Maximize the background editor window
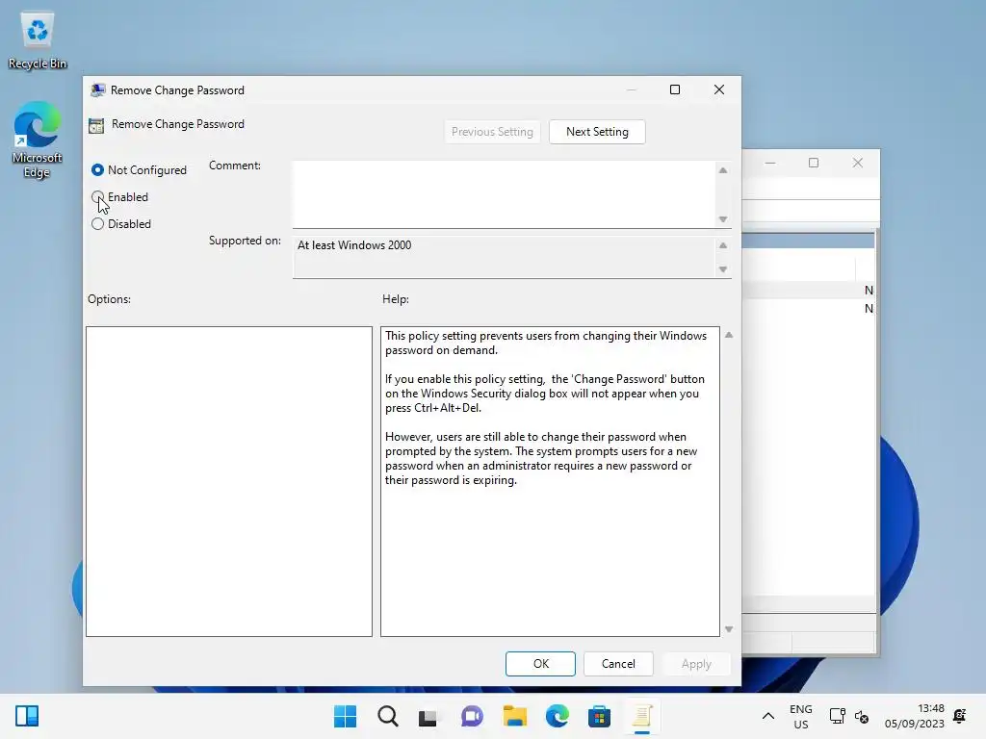The height and width of the screenshot is (739, 986). (813, 164)
